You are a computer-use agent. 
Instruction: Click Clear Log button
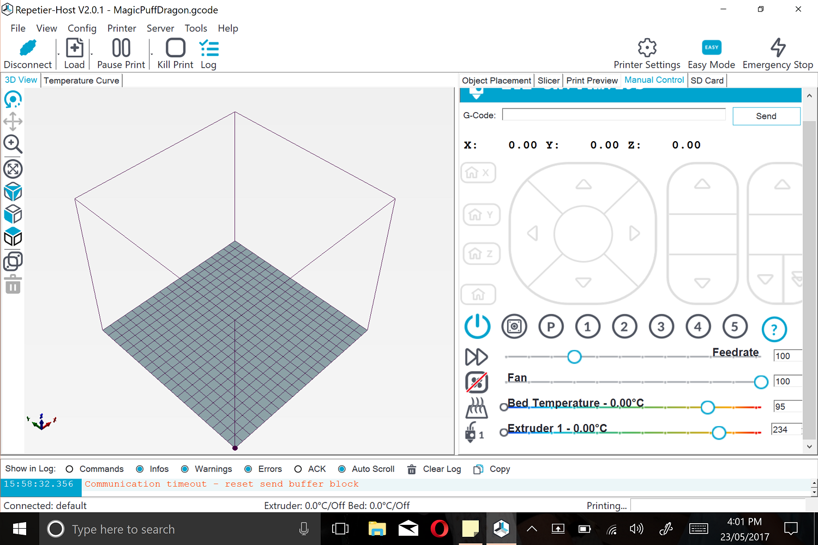pyautogui.click(x=435, y=469)
